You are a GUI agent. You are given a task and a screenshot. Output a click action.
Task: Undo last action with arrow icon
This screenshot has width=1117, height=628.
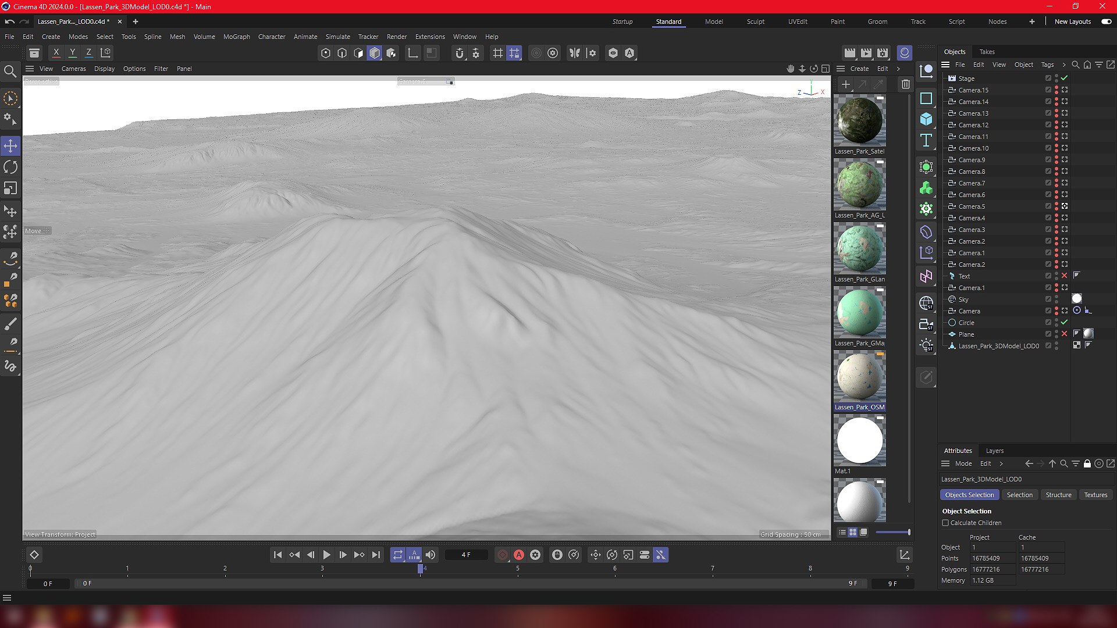[9, 22]
